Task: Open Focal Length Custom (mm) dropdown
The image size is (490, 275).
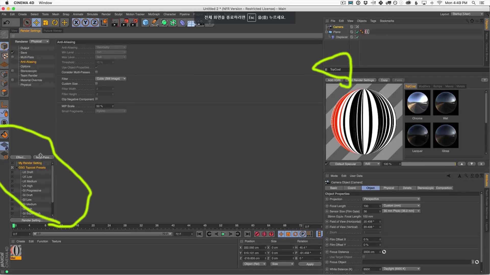Action: (x=401, y=205)
